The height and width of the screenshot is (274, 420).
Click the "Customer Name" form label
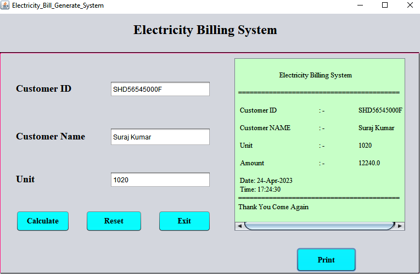coord(51,136)
